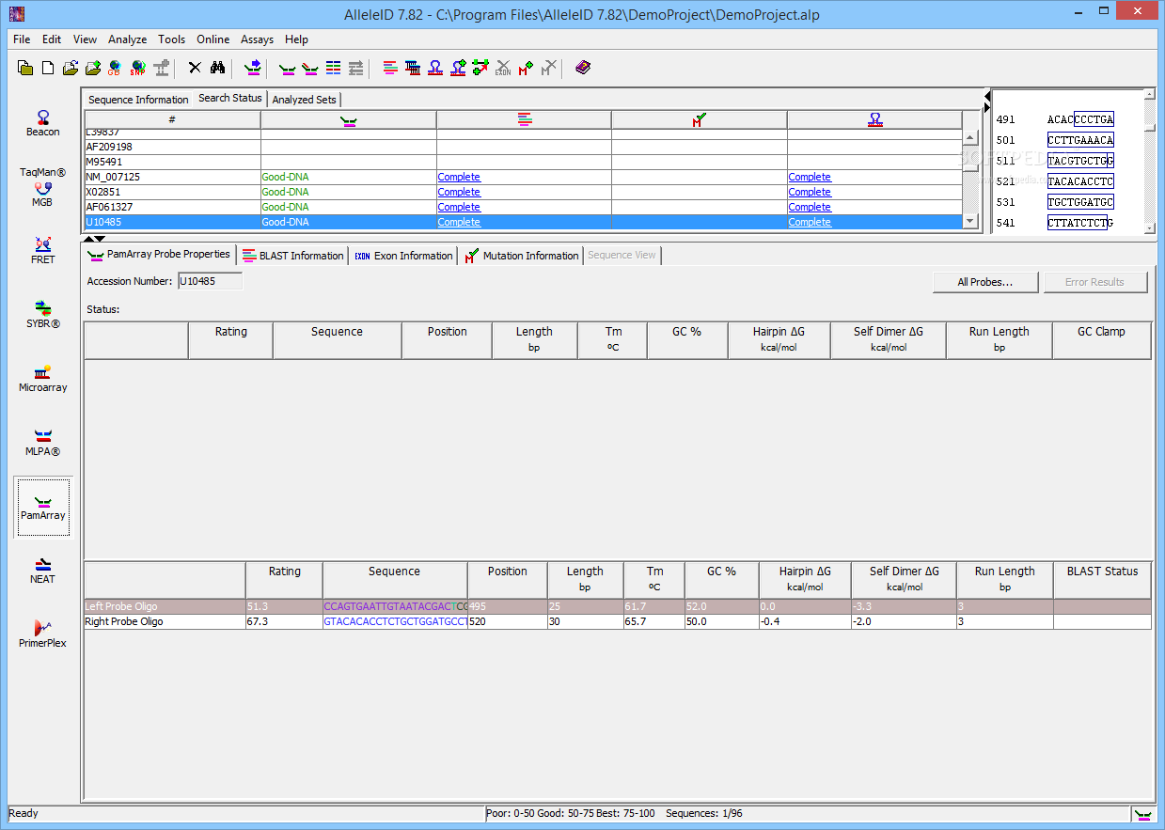Image resolution: width=1165 pixels, height=830 pixels.
Task: Open the Analyze menu
Action: pos(127,39)
